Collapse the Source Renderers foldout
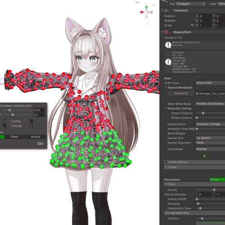The image size is (225, 225). coord(166,87)
